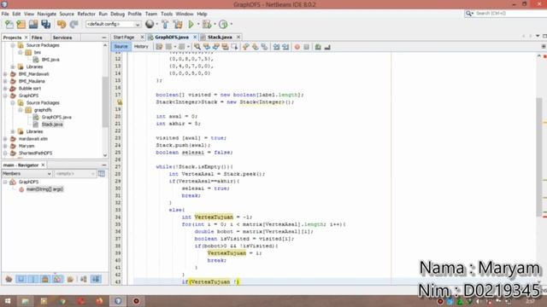Click the Uncomment editor toolbar icon
547x307 pixels.
click(327, 47)
